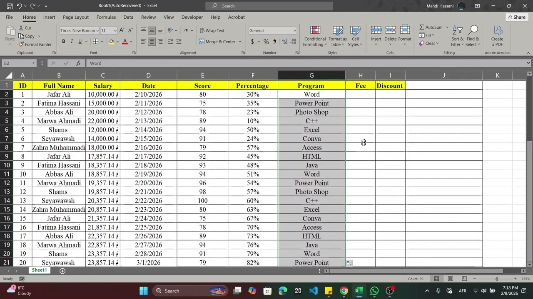
Task: Center align the cell text
Action: click(152, 42)
